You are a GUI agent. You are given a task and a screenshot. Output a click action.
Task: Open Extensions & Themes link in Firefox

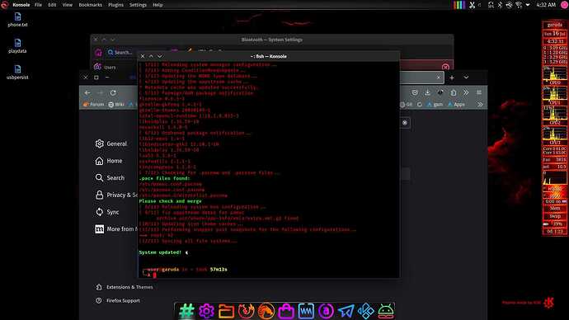(x=125, y=287)
